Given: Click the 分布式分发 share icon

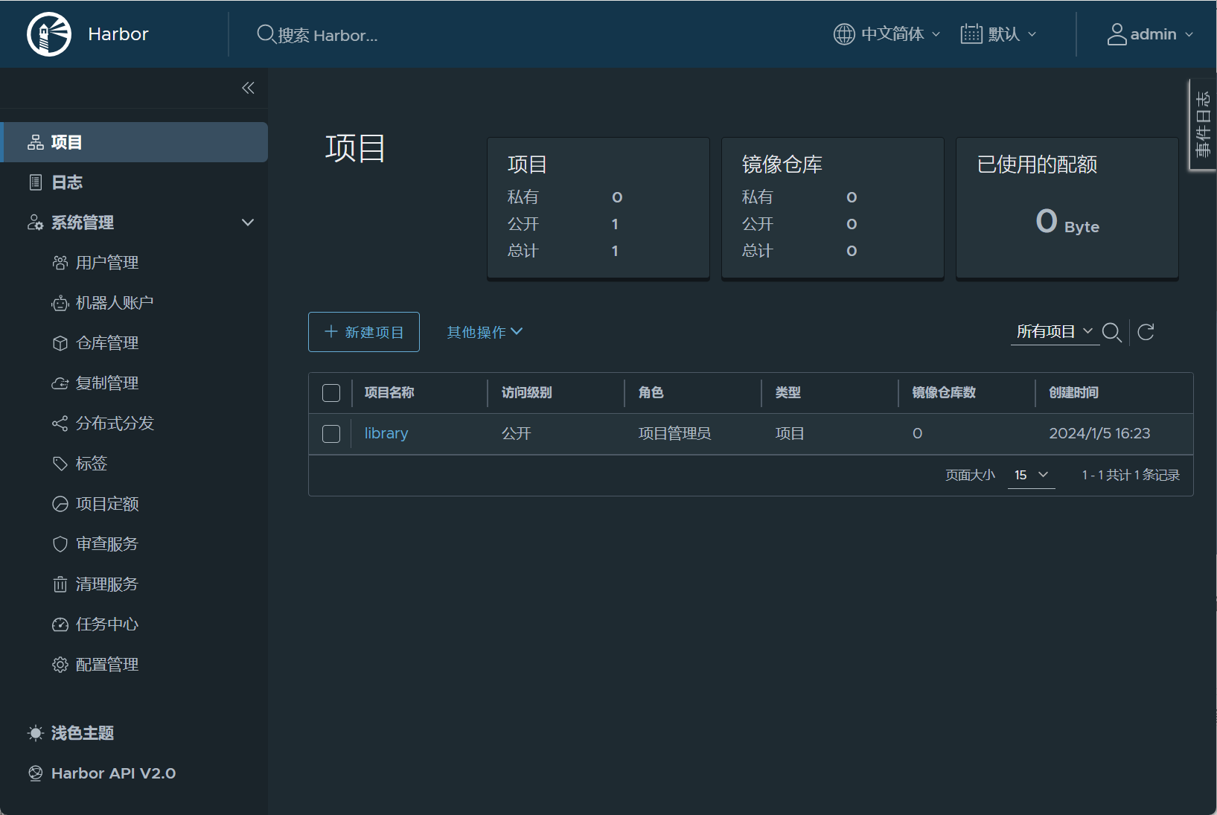Looking at the screenshot, I should [x=60, y=424].
